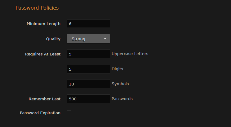
Task: Click the Minimum Length label
Action: click(x=43, y=24)
